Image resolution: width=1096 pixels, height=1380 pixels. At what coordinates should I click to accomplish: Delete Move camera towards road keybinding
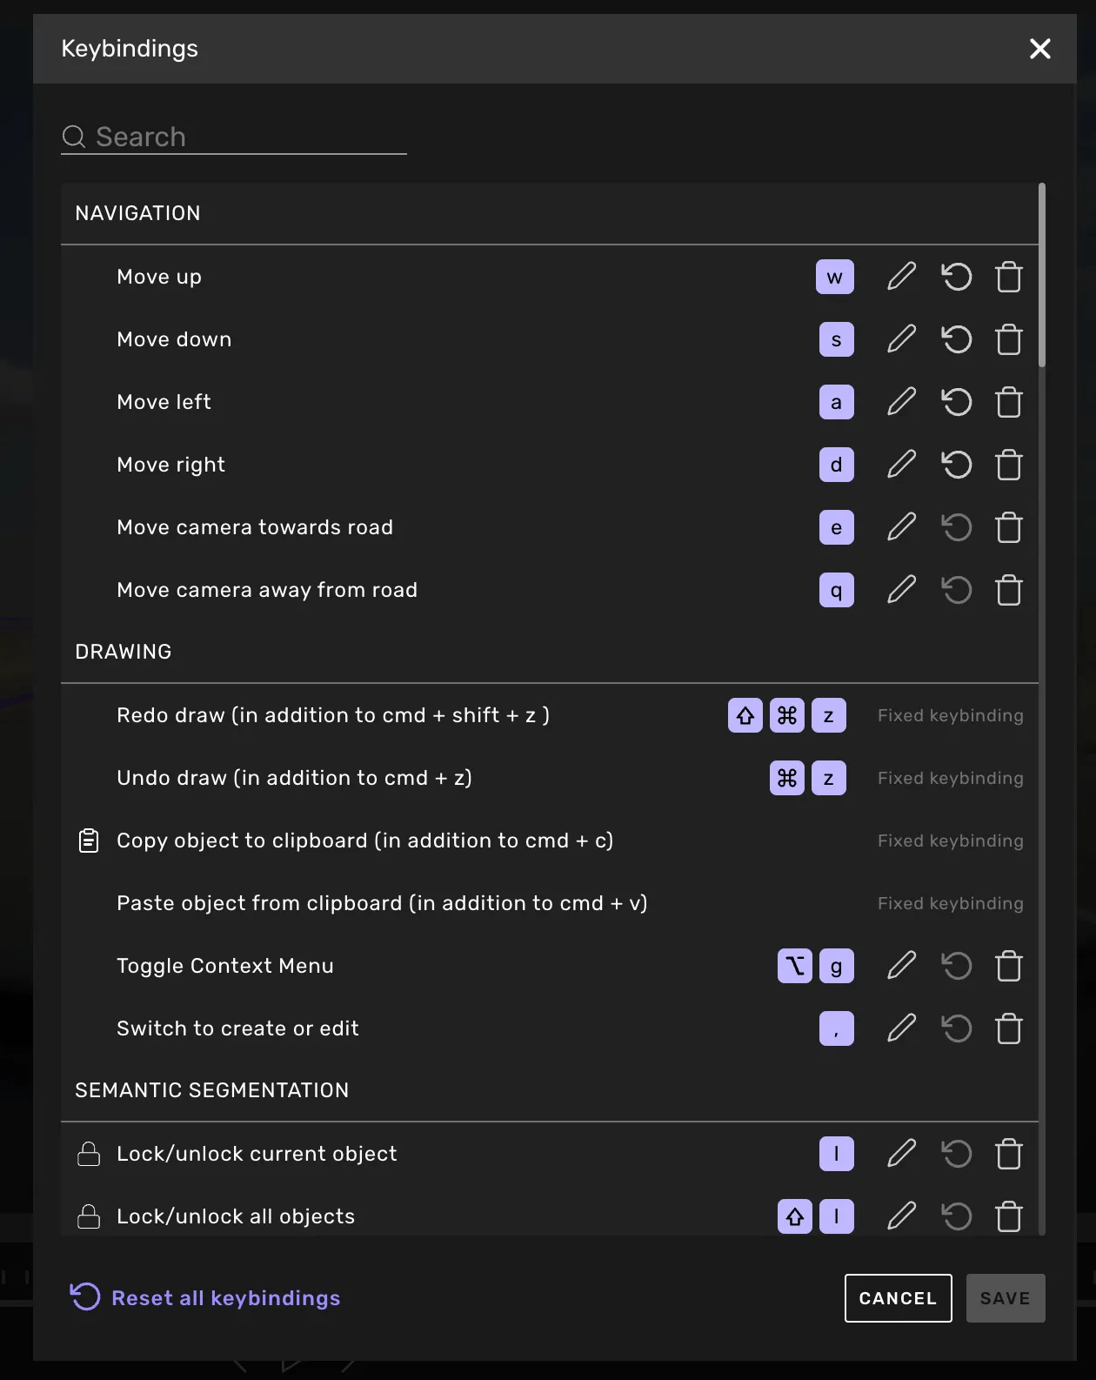pos(1009,527)
